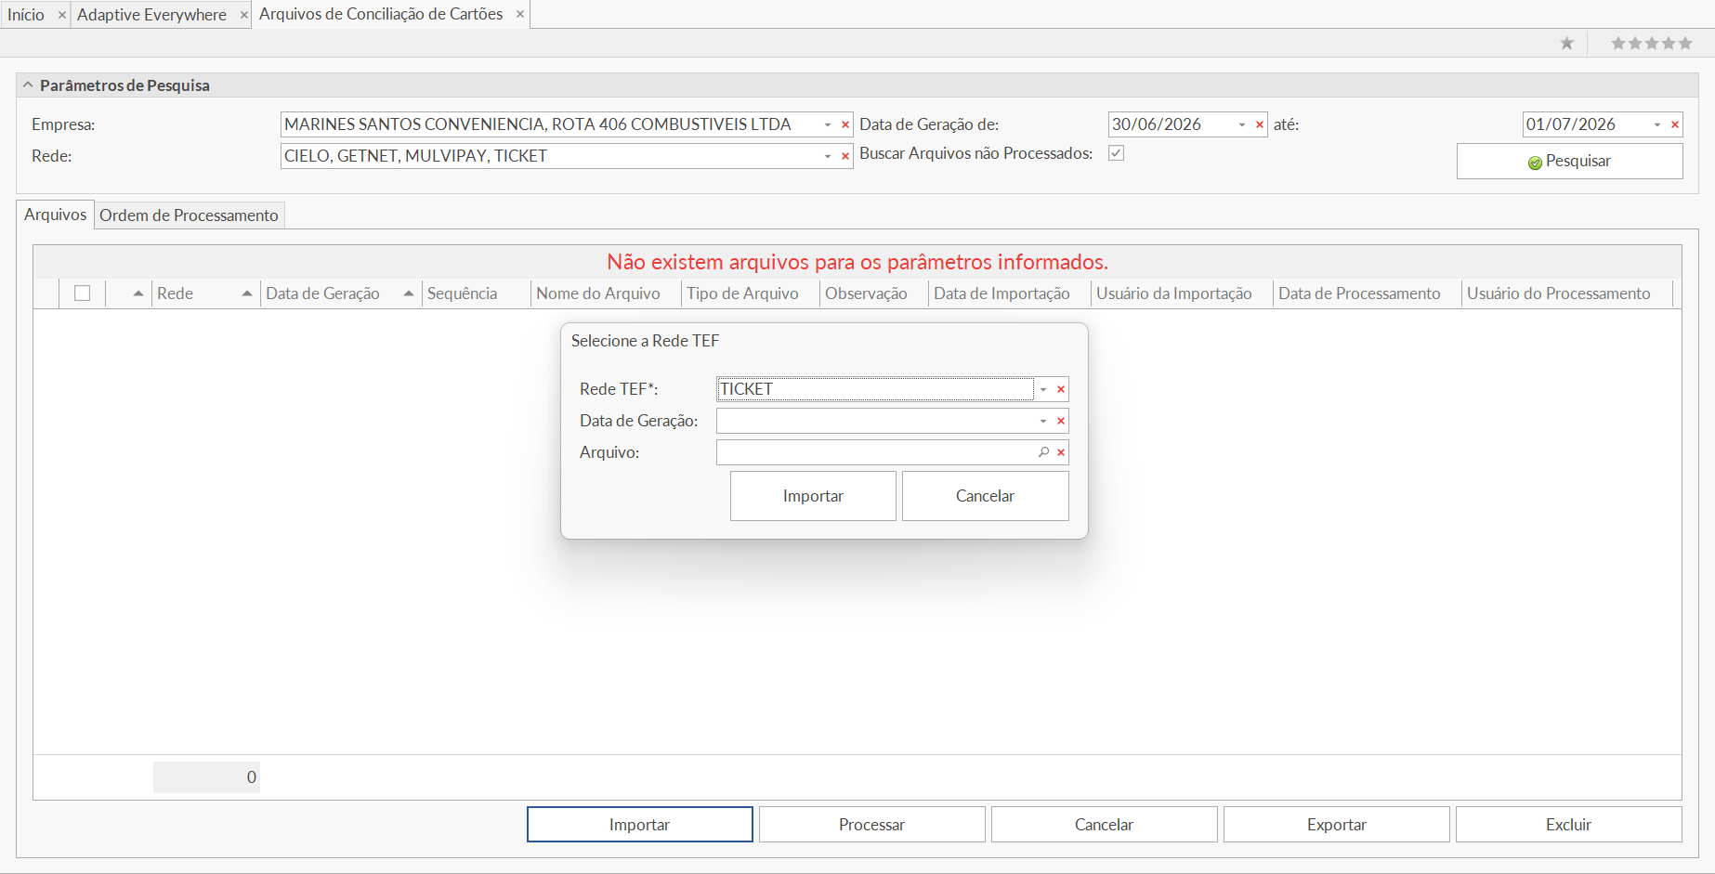The image size is (1715, 874).
Task: Rate with the five-star rating control
Action: point(1652,44)
